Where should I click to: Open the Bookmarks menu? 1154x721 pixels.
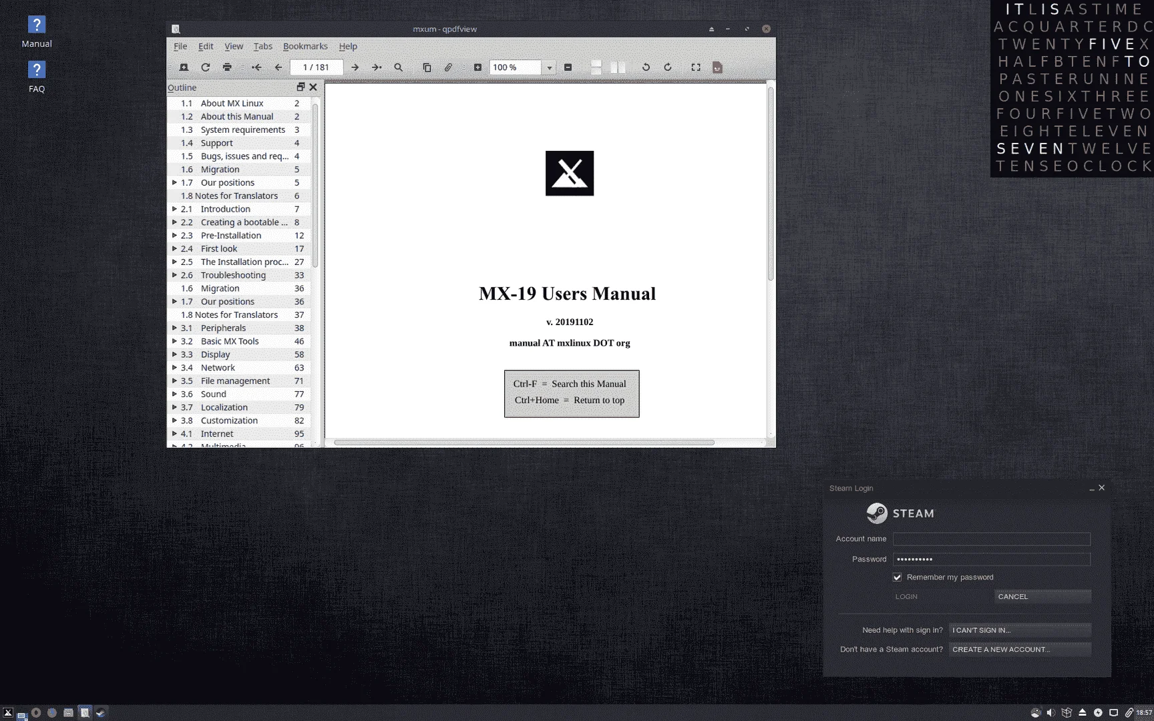pyautogui.click(x=305, y=46)
